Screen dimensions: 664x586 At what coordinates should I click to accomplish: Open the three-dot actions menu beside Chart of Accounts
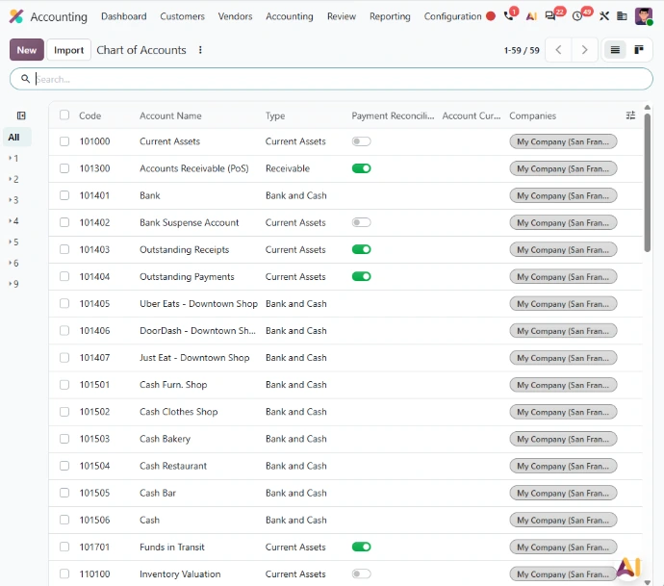200,50
